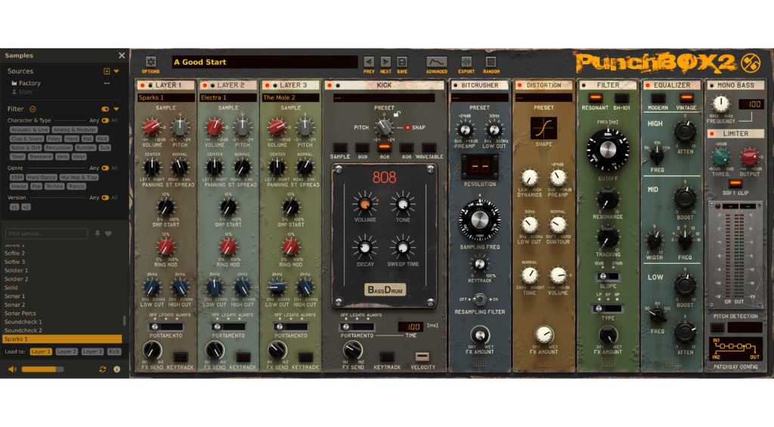
Task: Toggle the sample preview loop icon
Action: (103, 370)
